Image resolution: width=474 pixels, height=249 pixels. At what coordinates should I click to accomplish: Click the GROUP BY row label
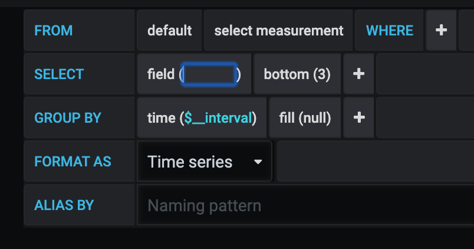68,117
